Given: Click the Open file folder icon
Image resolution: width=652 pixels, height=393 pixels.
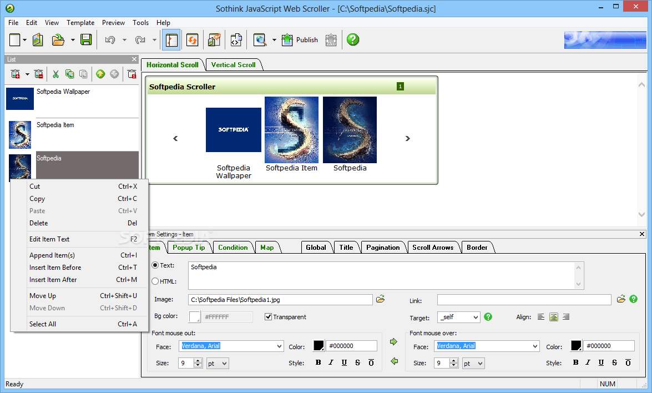Looking at the screenshot, I should coord(58,40).
